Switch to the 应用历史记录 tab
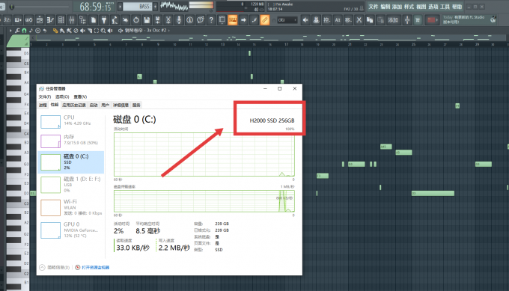The image size is (509, 291). tap(74, 105)
